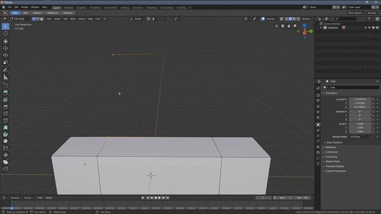381x214 pixels.
Task: Switch to the UV Editing workspace tab
Action: [x=95, y=8]
